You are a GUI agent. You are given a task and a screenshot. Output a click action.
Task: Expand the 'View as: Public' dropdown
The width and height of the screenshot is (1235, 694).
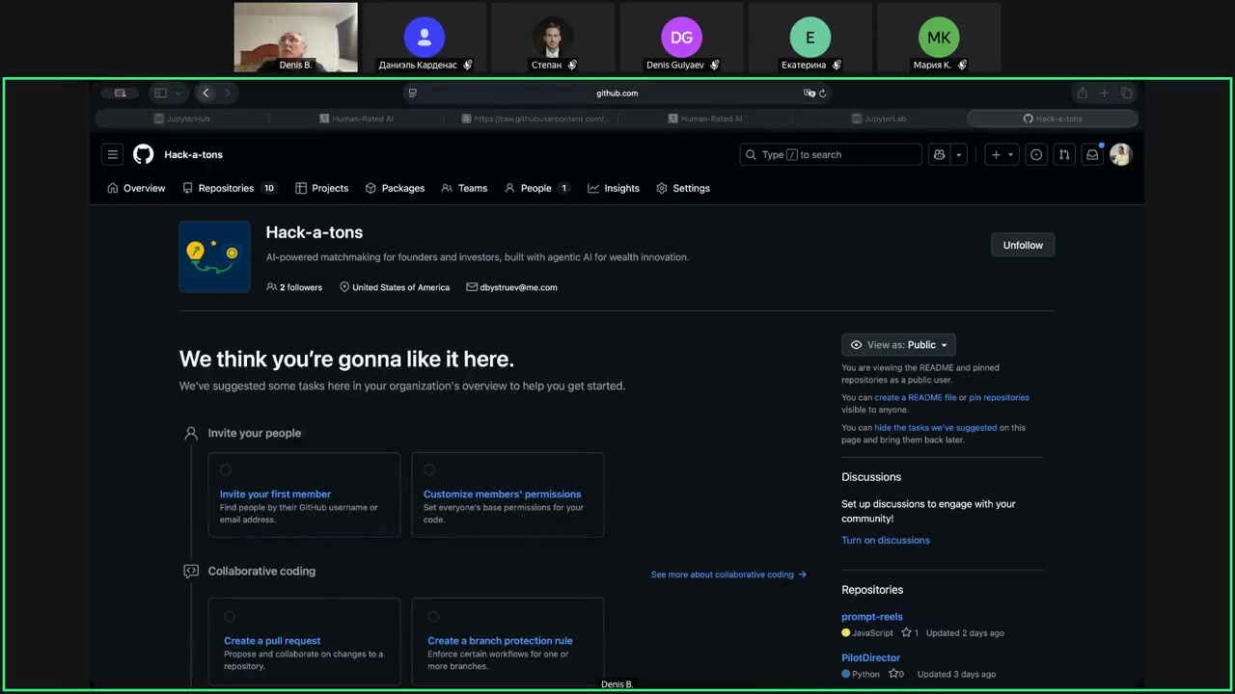coord(898,345)
